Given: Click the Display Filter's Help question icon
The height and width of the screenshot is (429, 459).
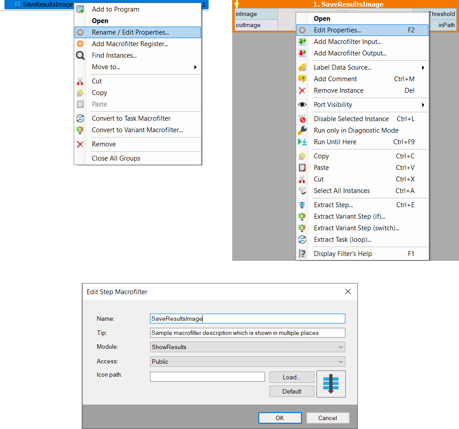Looking at the screenshot, I should 302,254.
